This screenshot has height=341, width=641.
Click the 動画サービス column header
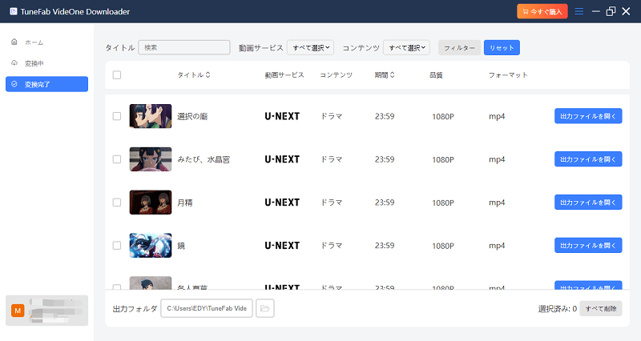pyautogui.click(x=284, y=74)
